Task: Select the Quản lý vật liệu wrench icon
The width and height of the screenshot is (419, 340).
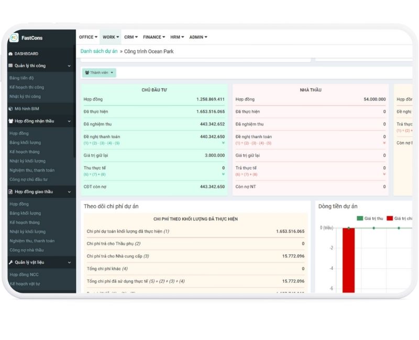Action: [x=10, y=262]
